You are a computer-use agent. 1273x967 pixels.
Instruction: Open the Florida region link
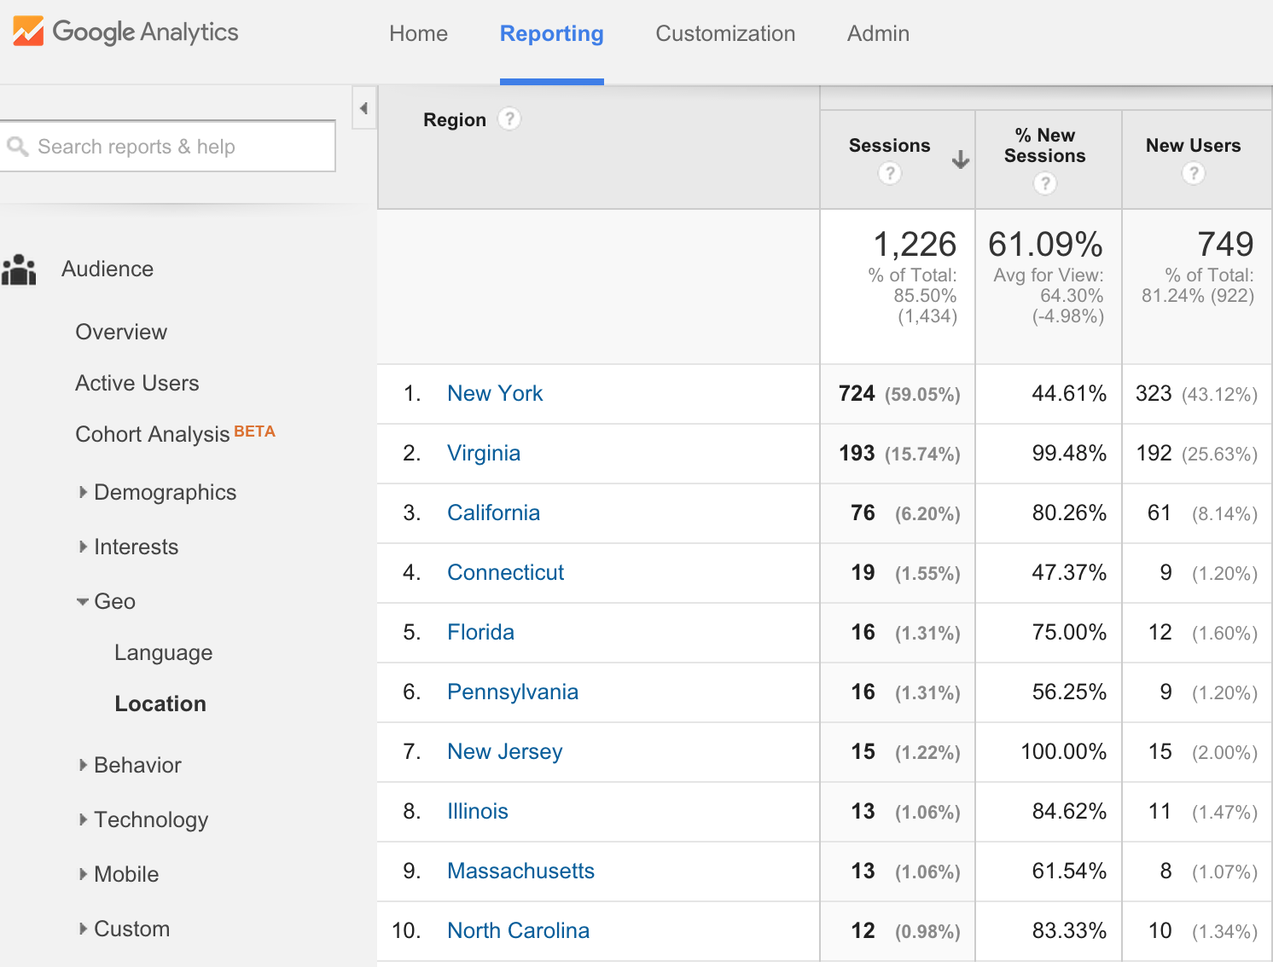(x=480, y=632)
